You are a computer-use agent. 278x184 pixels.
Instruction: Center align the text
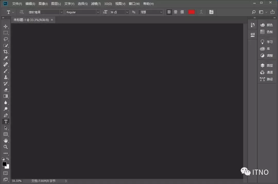point(176,12)
